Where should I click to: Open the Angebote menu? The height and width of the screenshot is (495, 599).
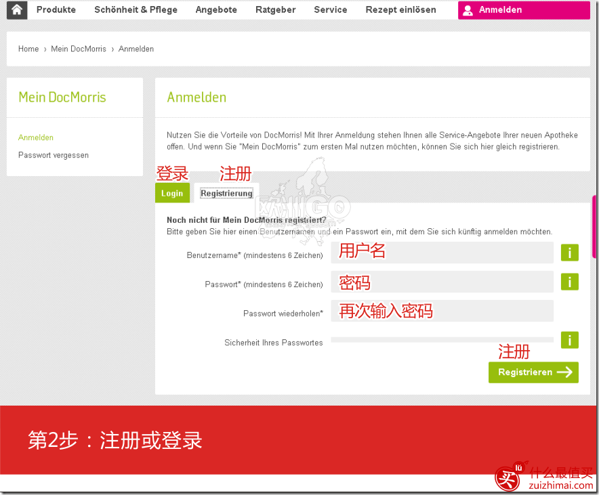216,9
